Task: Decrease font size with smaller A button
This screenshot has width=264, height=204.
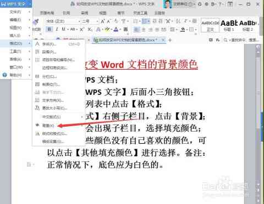Action: coord(109,21)
